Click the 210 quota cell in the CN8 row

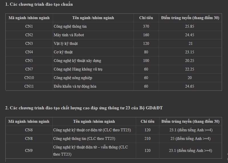[x=148, y=139]
